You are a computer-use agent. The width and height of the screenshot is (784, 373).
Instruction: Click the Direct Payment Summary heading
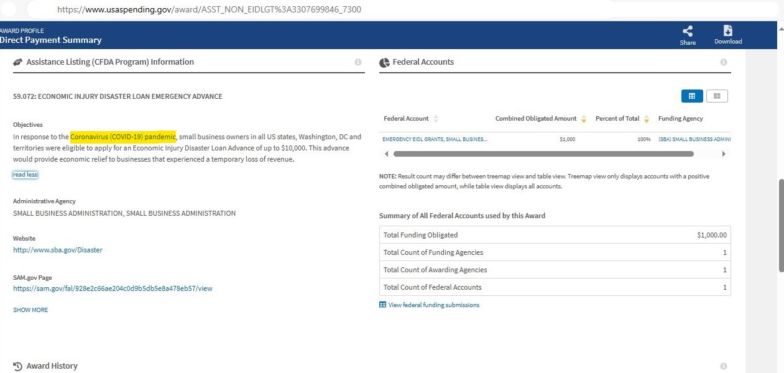[x=51, y=40]
